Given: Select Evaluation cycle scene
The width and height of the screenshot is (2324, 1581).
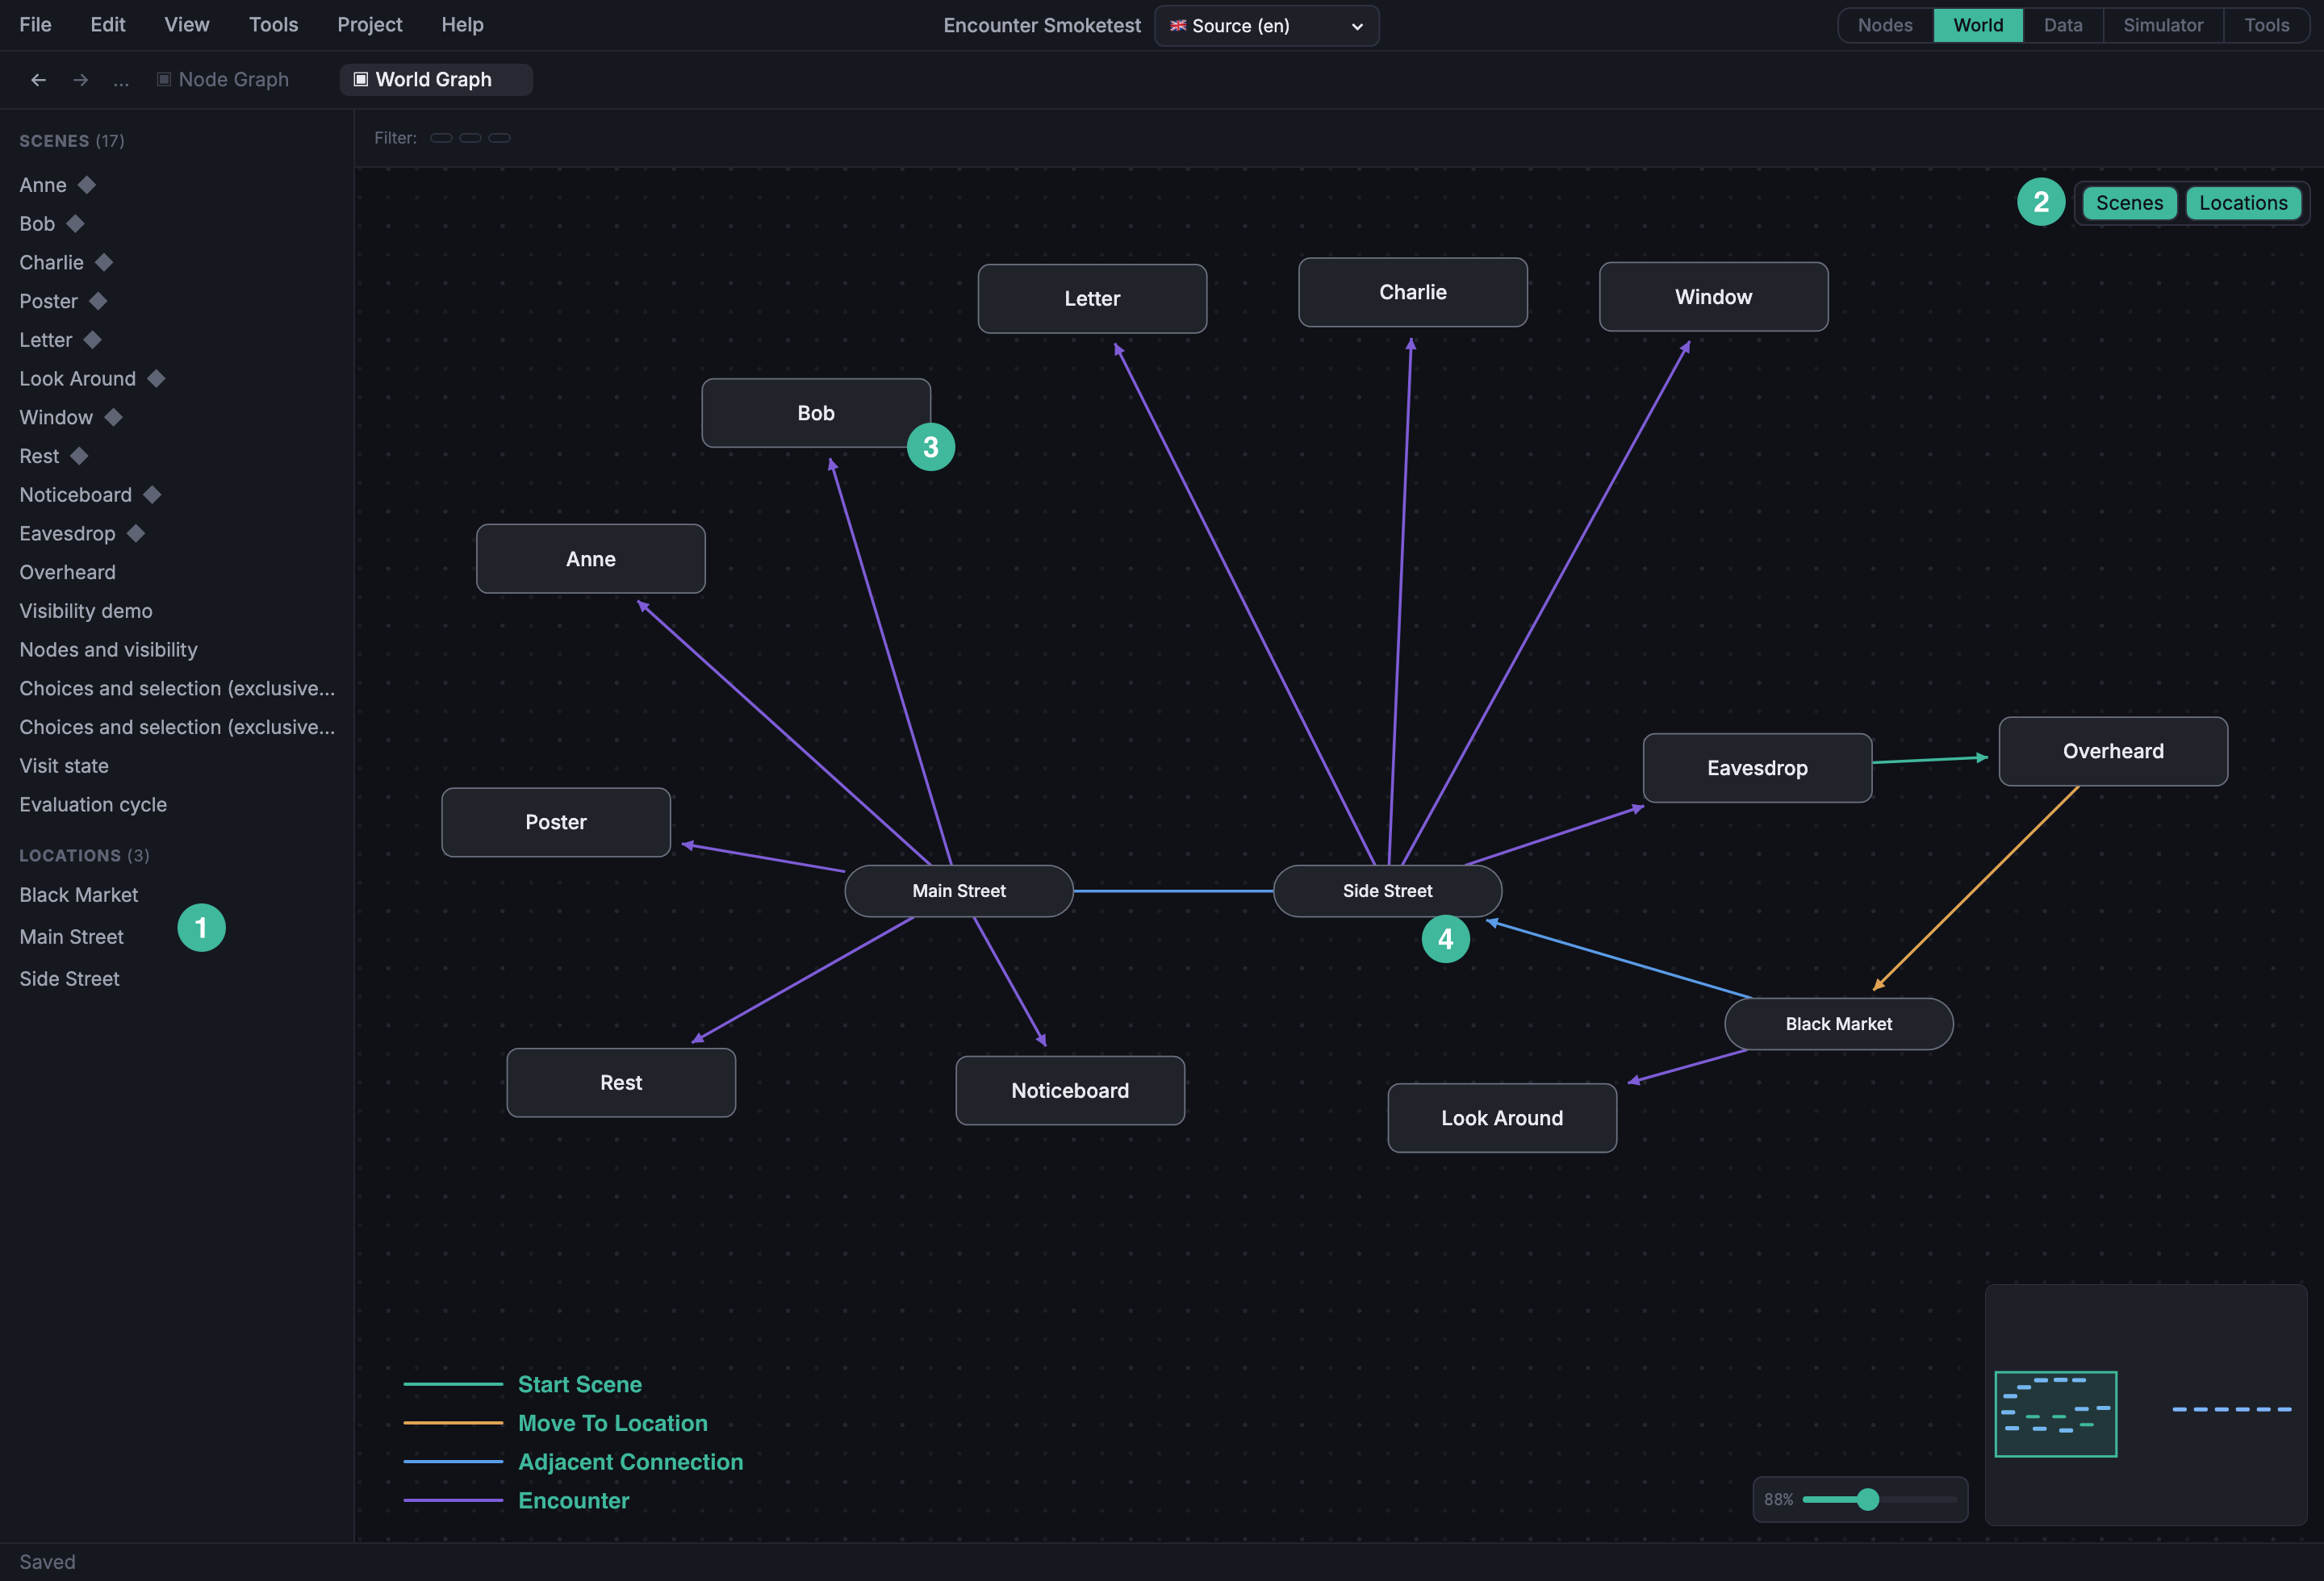Looking at the screenshot, I should [x=93, y=804].
